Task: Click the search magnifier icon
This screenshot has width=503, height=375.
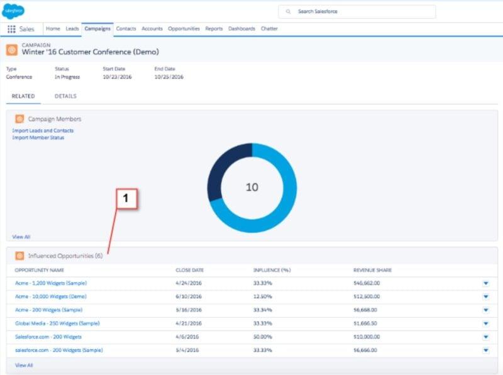Action: [x=288, y=11]
